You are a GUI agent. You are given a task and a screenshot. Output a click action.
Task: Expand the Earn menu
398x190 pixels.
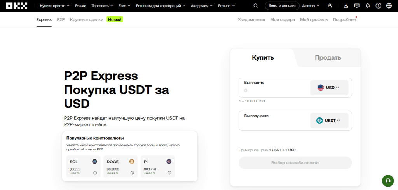coord(124,6)
